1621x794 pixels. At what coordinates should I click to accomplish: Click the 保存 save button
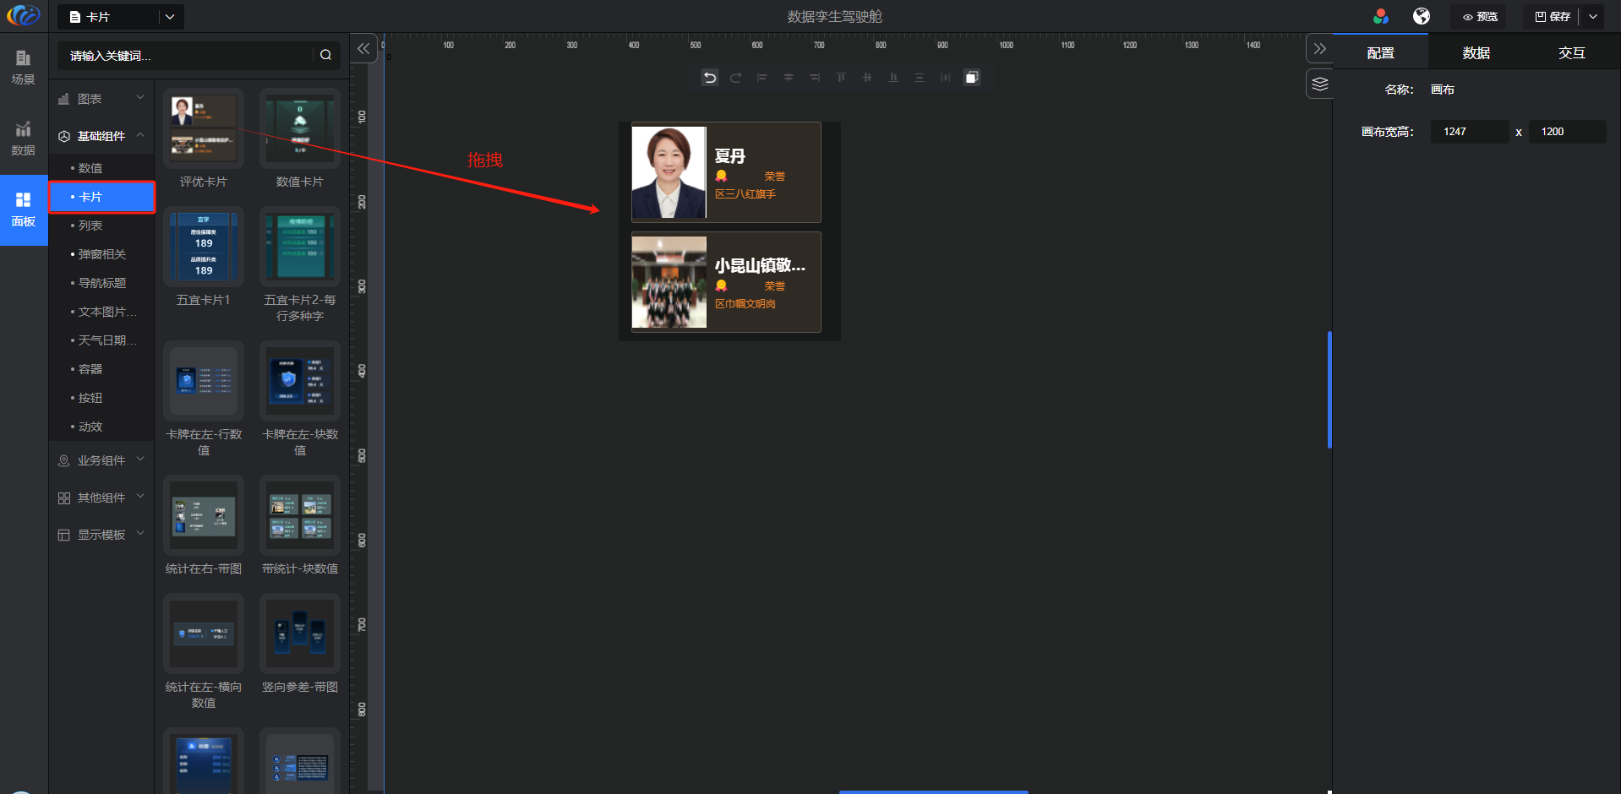[1553, 17]
